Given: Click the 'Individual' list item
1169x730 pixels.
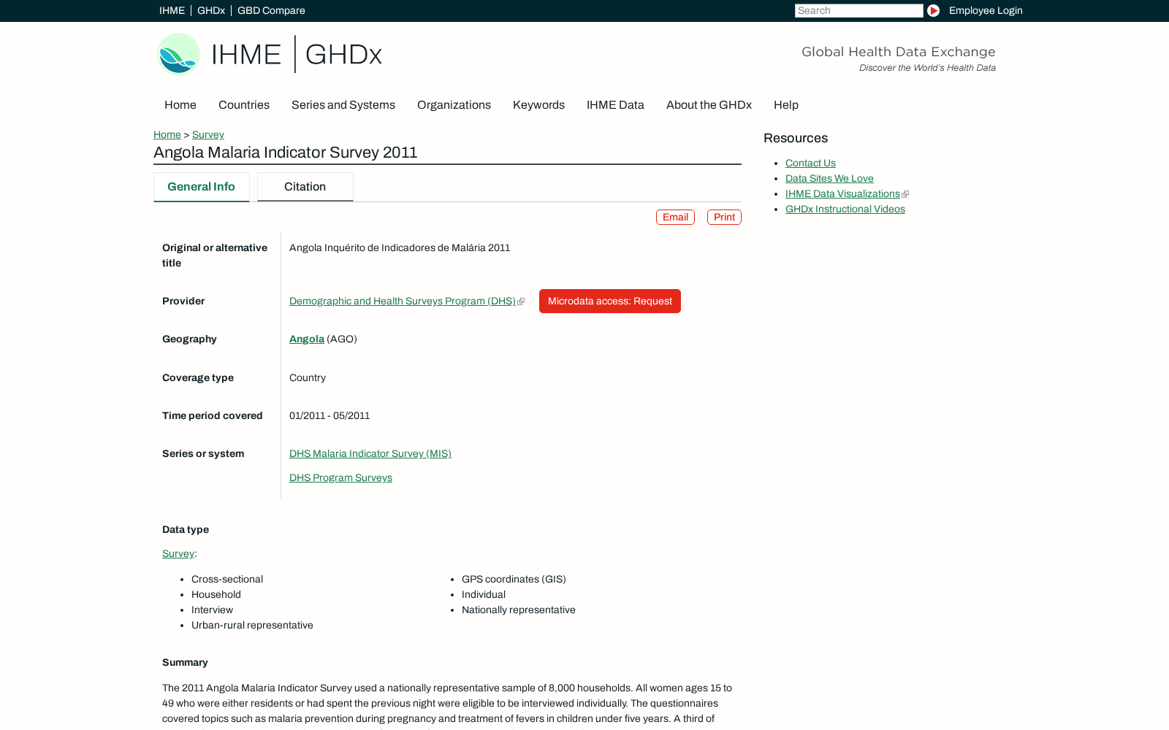Looking at the screenshot, I should (x=484, y=595).
